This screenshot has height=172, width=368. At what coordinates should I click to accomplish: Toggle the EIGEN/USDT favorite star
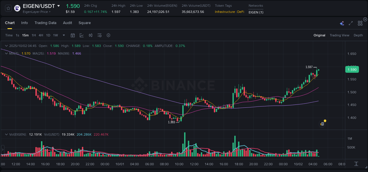pos(8,8)
